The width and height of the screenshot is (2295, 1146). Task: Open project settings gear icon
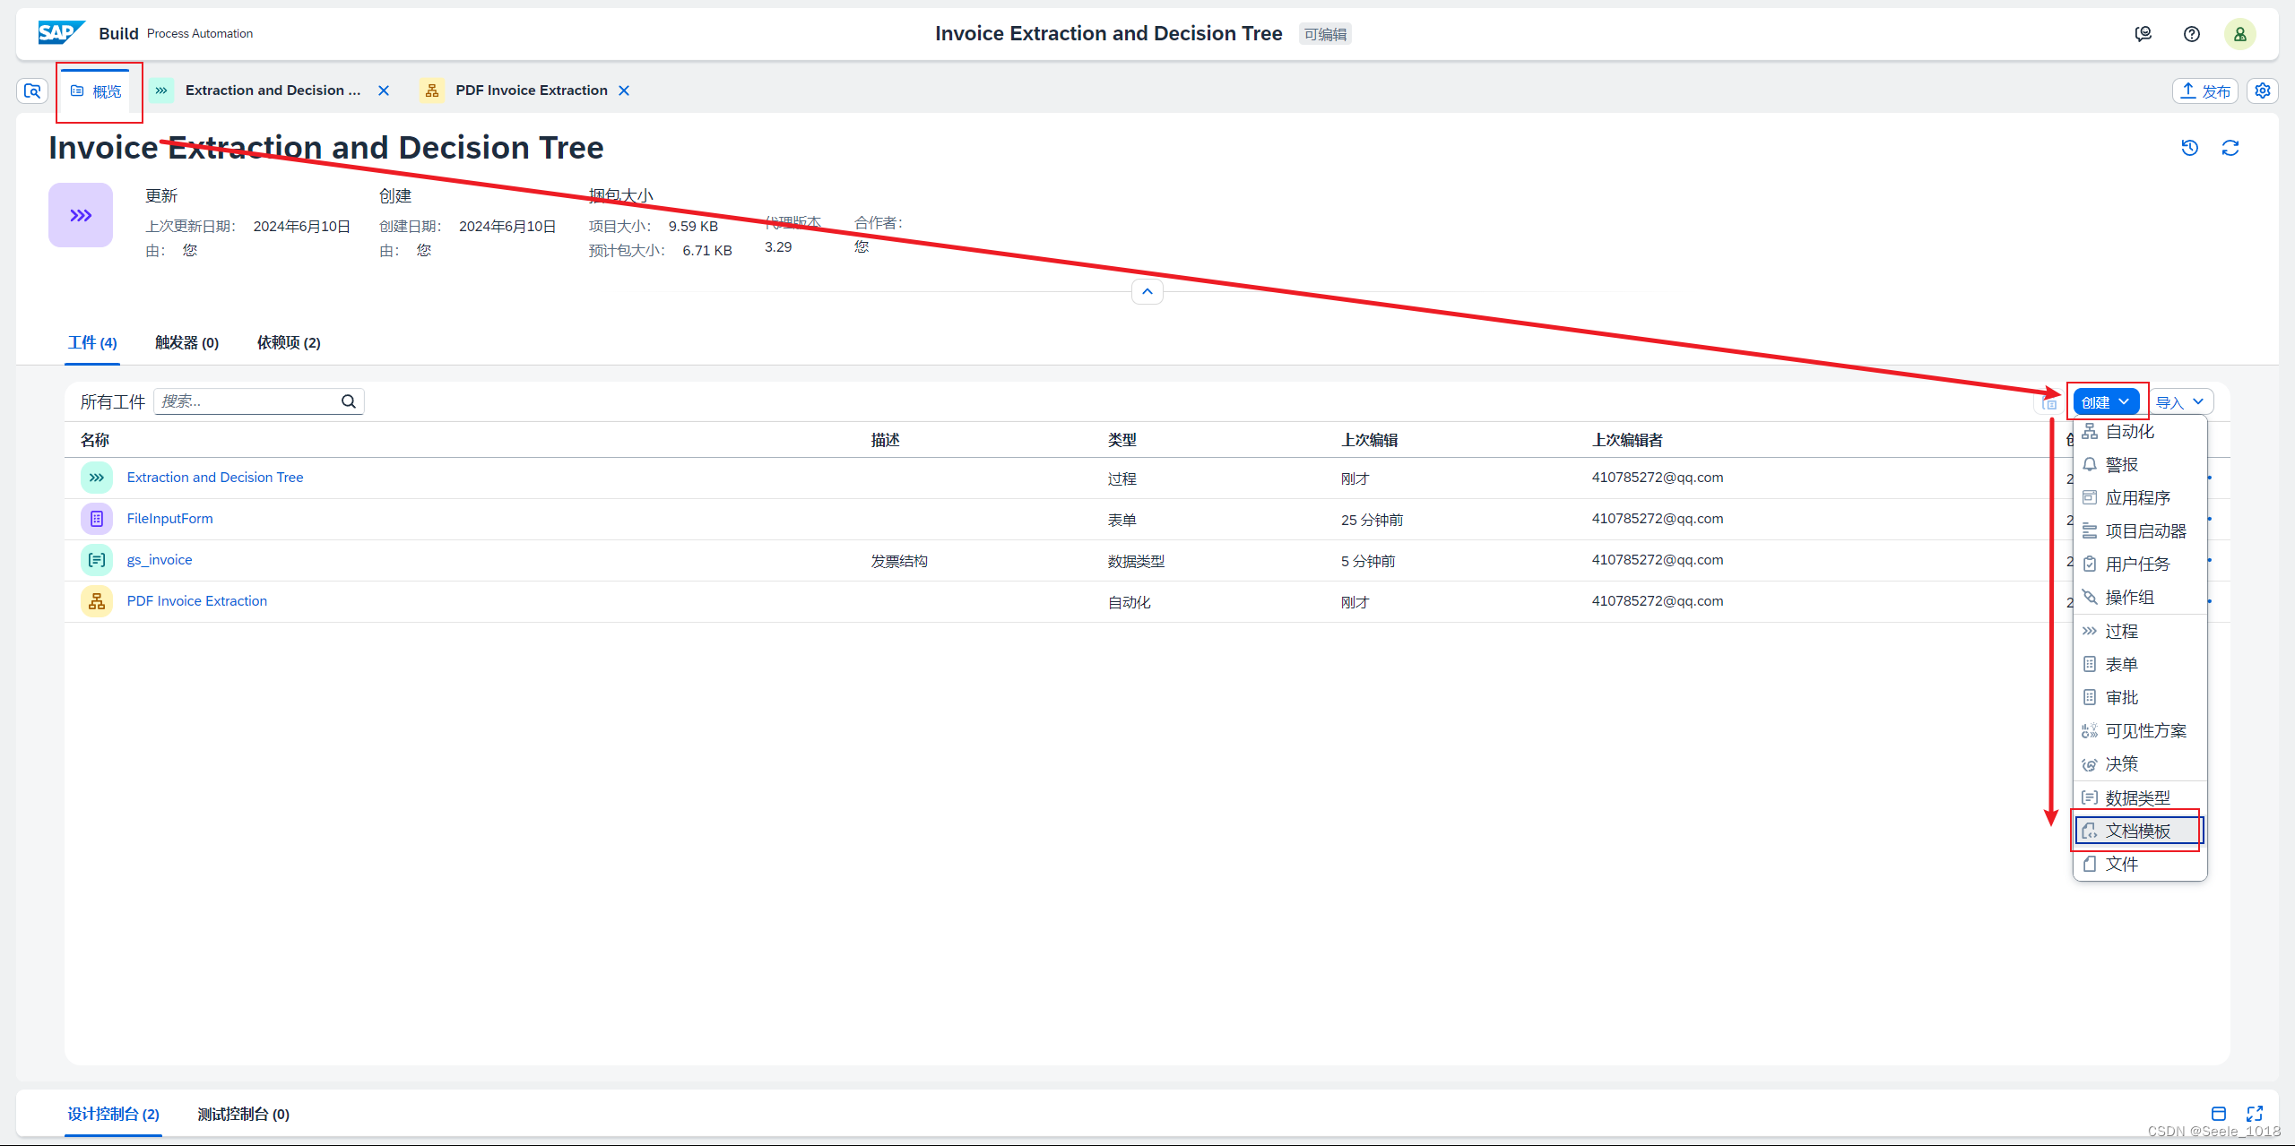(x=2263, y=90)
